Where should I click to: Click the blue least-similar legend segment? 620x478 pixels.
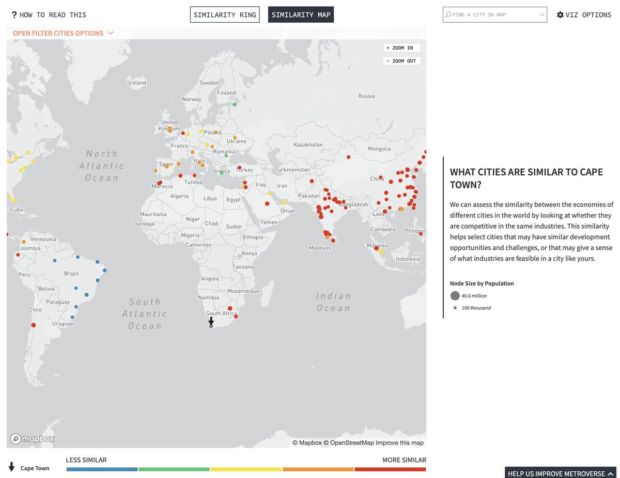(102, 469)
